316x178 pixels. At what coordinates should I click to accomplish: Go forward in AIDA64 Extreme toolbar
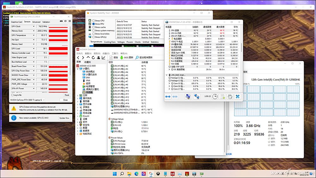83,58
